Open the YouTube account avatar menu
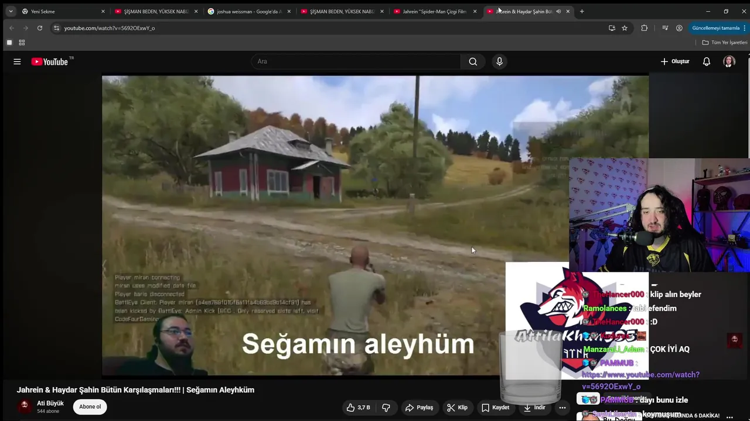The image size is (750, 421). point(729,61)
